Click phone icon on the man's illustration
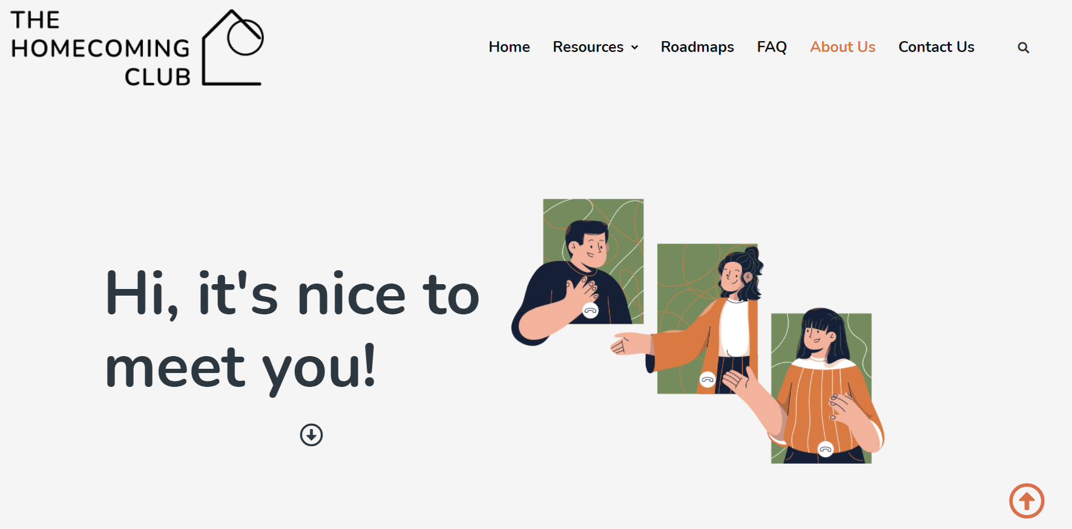The width and height of the screenshot is (1072, 529). [x=590, y=311]
